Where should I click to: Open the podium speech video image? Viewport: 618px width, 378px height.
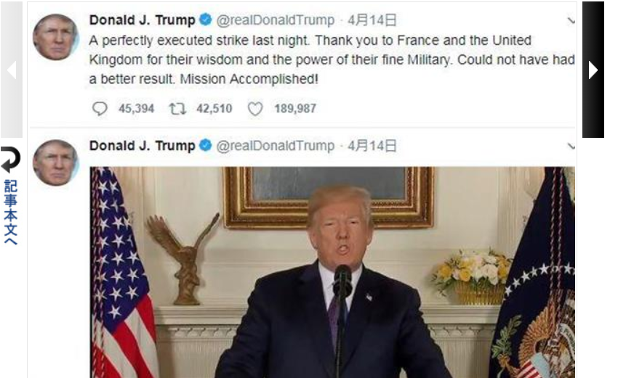[332, 272]
